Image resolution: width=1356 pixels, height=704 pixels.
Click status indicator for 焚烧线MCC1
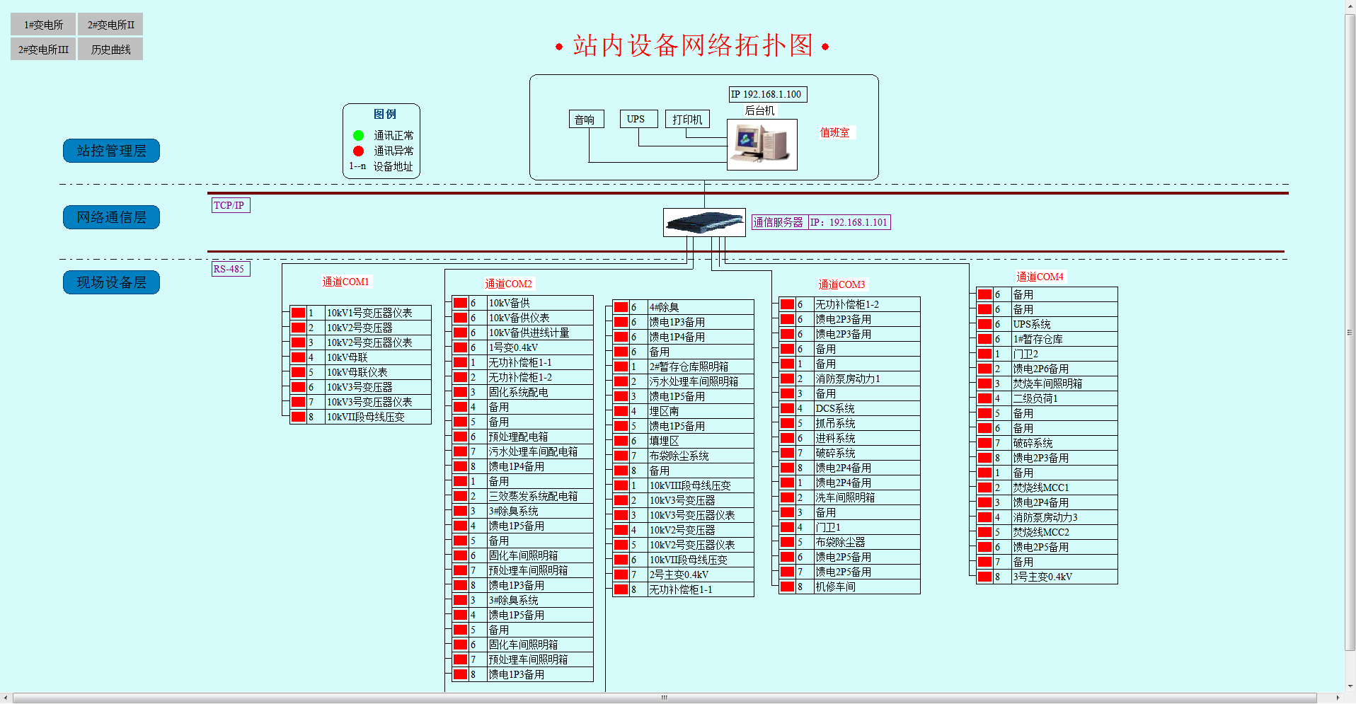(983, 487)
